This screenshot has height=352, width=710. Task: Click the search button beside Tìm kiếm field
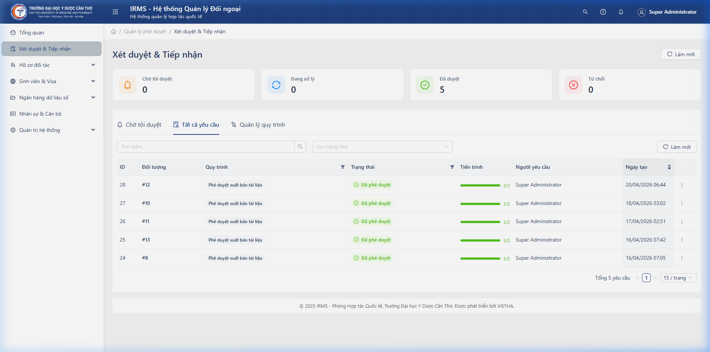click(x=300, y=147)
